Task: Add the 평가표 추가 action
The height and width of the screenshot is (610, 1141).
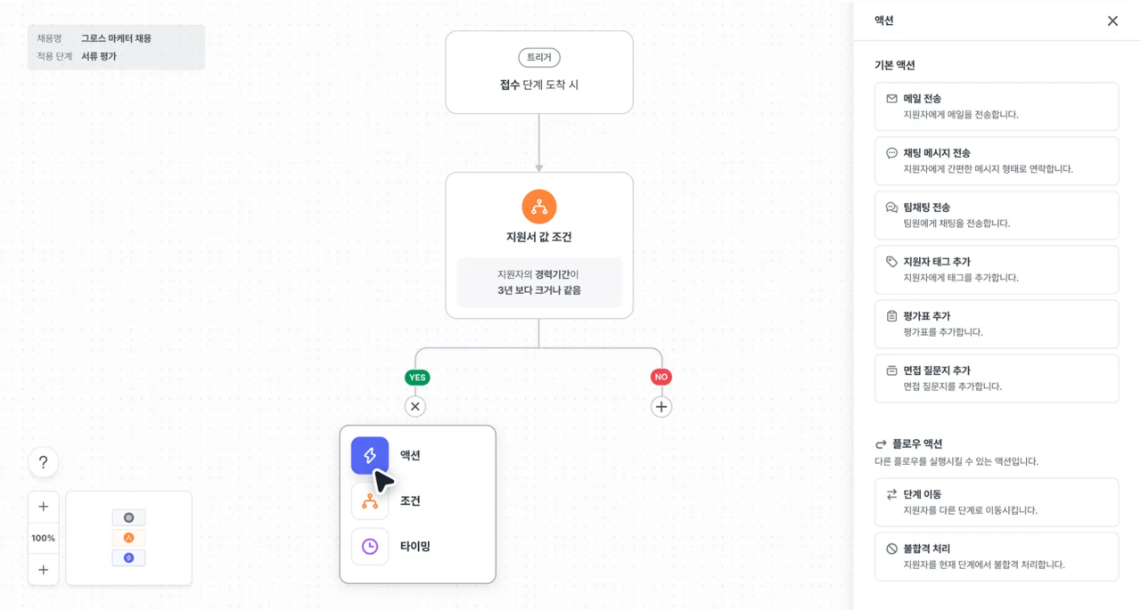Action: (x=996, y=324)
